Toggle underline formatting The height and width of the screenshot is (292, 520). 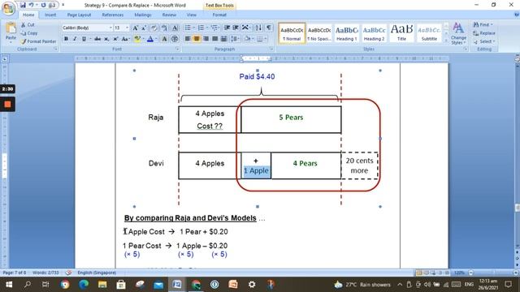click(x=84, y=39)
